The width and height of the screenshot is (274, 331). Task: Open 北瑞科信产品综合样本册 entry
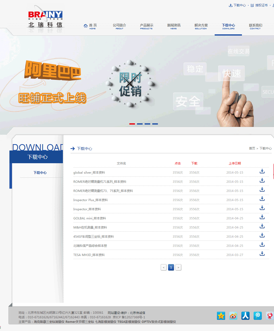click(x=90, y=246)
